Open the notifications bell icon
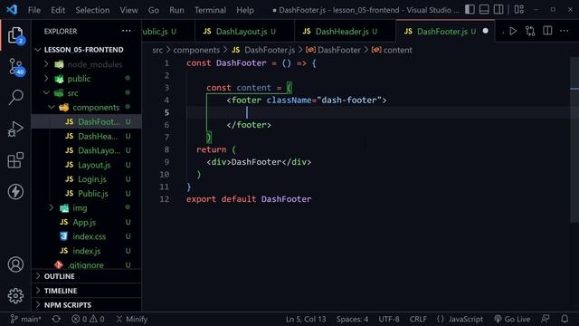579x326 pixels. [565, 319]
